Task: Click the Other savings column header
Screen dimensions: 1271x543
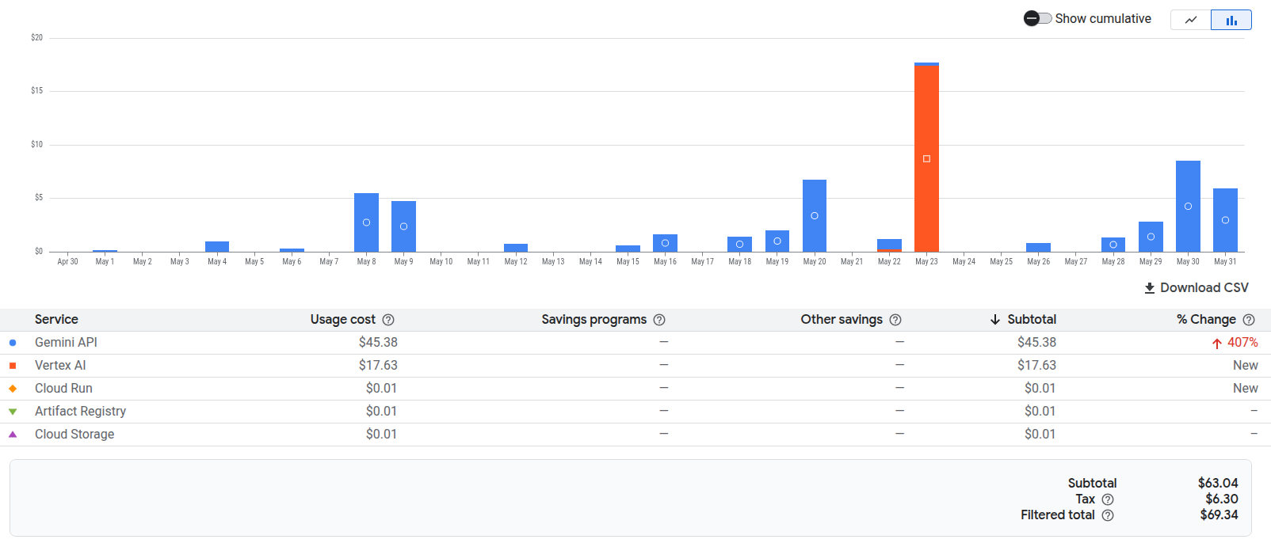Action: (842, 319)
